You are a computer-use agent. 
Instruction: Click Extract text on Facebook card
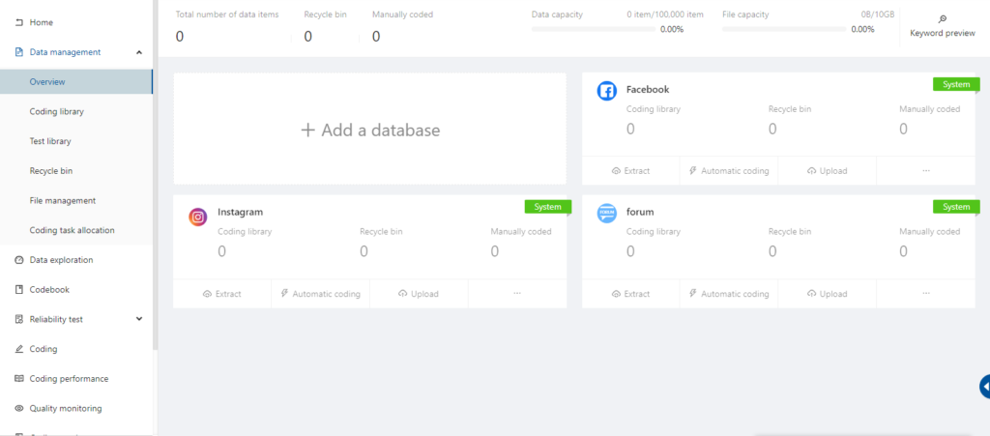[637, 171]
